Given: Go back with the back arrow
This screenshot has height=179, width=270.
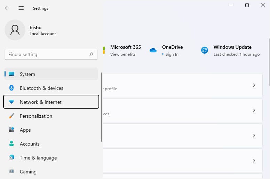Looking at the screenshot, I should point(7,8).
